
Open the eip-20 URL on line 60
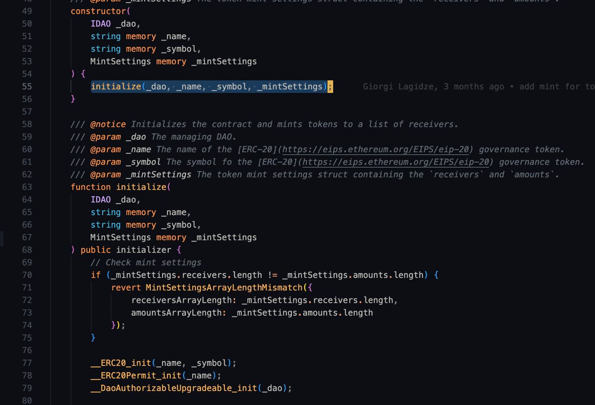pos(376,149)
